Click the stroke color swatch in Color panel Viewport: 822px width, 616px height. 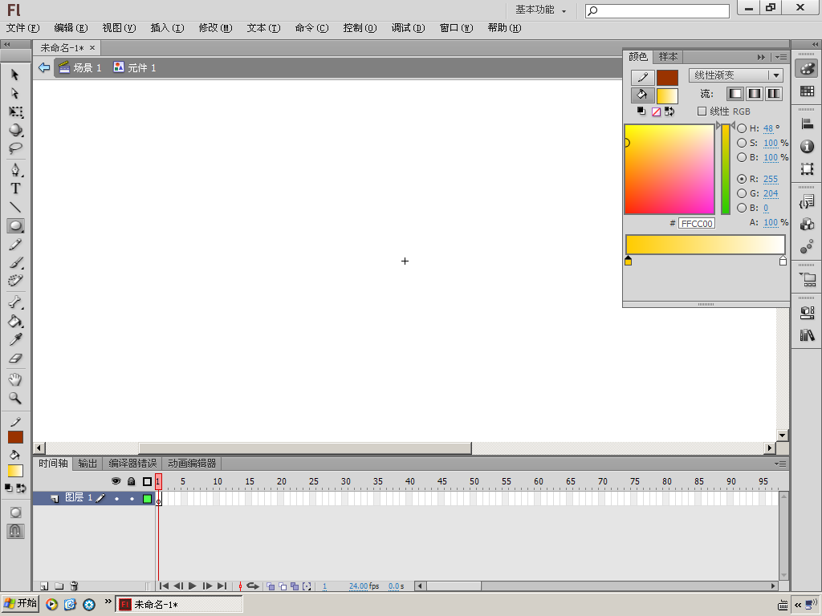coord(667,78)
